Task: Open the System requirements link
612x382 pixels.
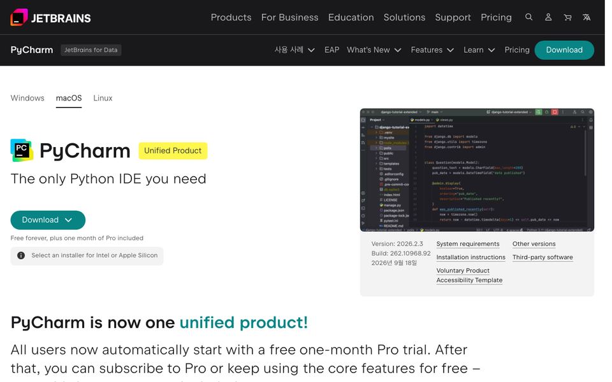Action: (x=467, y=244)
